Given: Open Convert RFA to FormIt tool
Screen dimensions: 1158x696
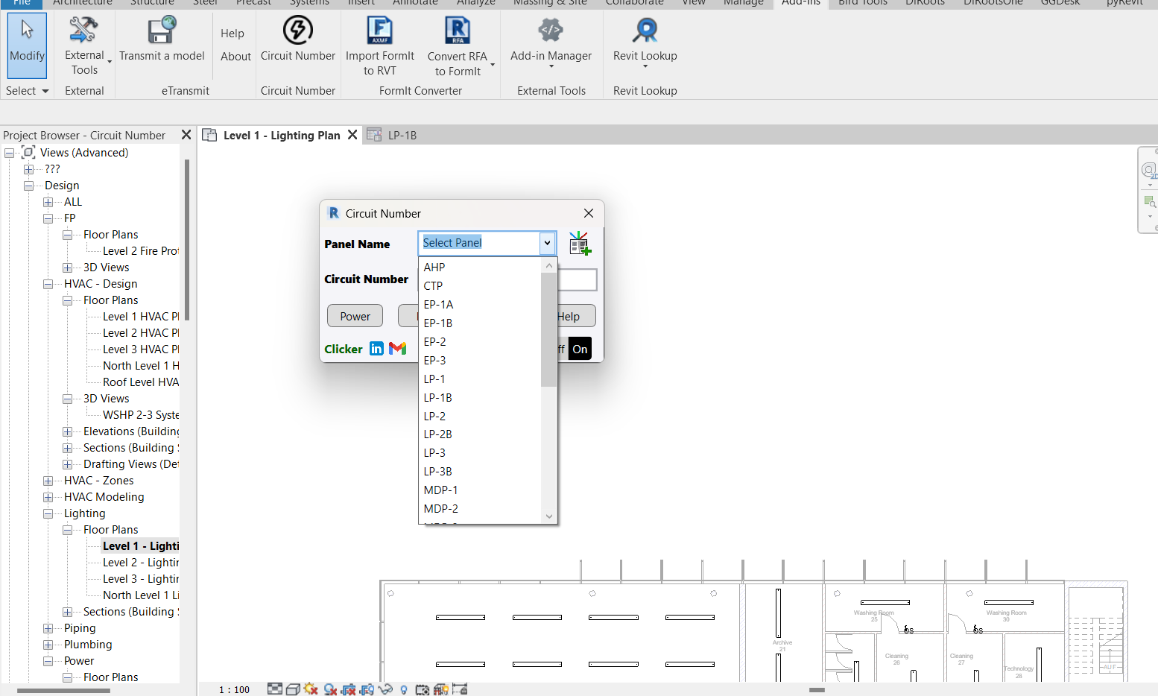Looking at the screenshot, I should (x=458, y=46).
